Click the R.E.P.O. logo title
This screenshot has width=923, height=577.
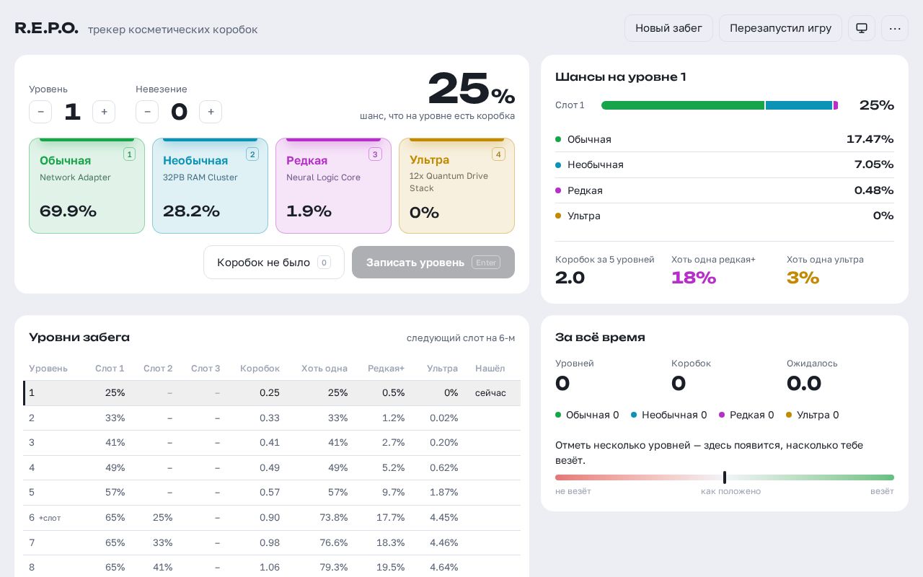(46, 28)
